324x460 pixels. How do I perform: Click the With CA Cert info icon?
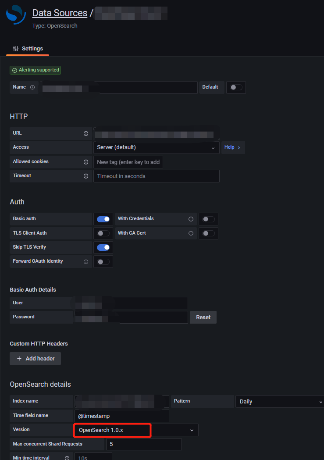coord(191,233)
